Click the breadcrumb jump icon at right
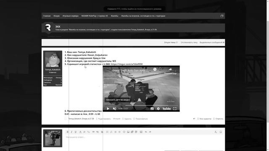 click(222, 16)
